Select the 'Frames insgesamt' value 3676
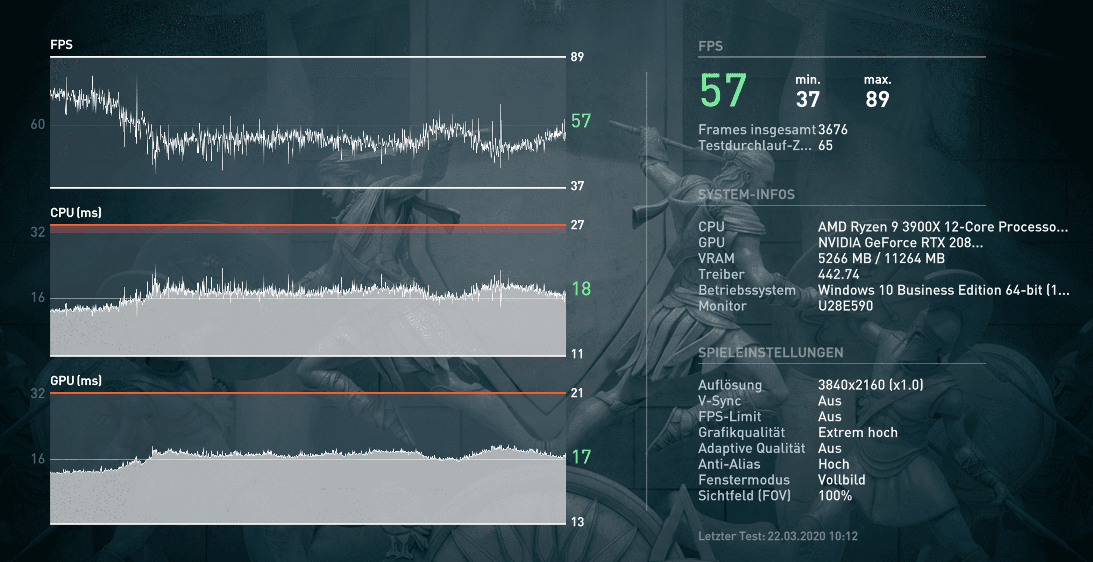The image size is (1093, 562). click(x=832, y=129)
